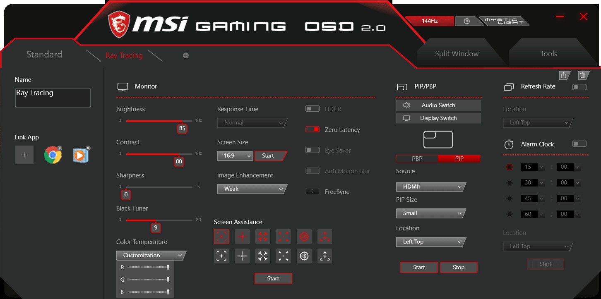Pick the white inward-arrows crosshair

point(263,256)
